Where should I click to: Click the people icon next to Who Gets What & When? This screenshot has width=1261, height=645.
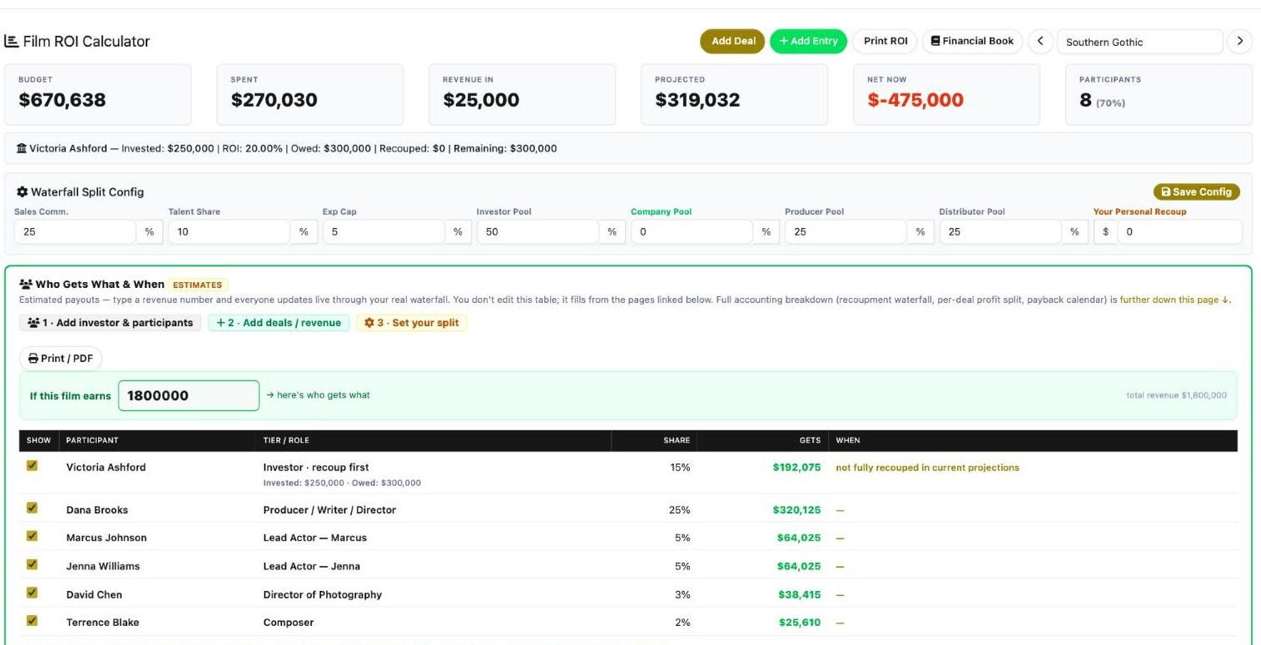point(26,285)
